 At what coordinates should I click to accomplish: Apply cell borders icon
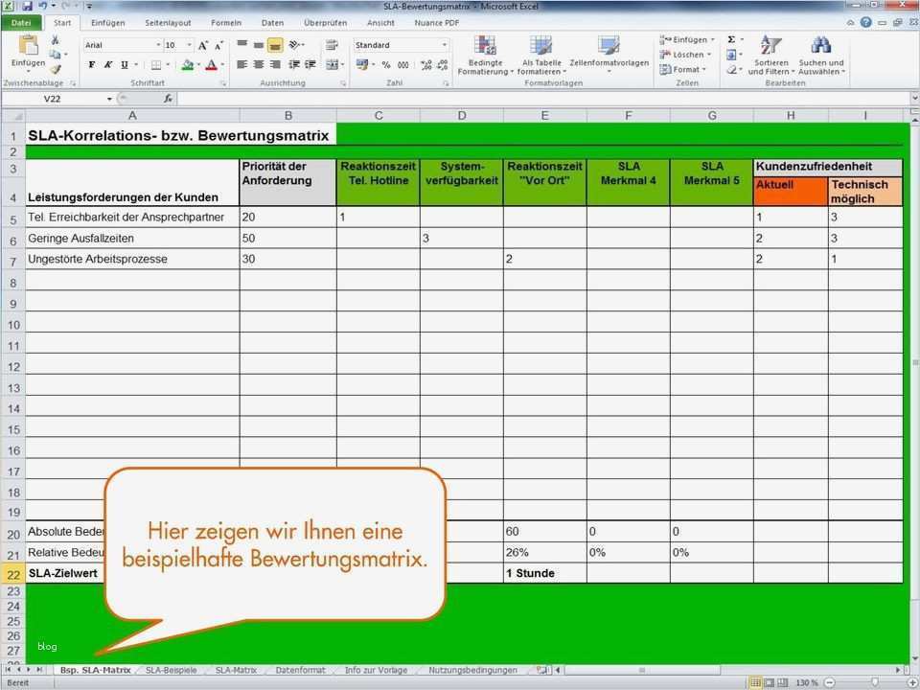point(156,64)
